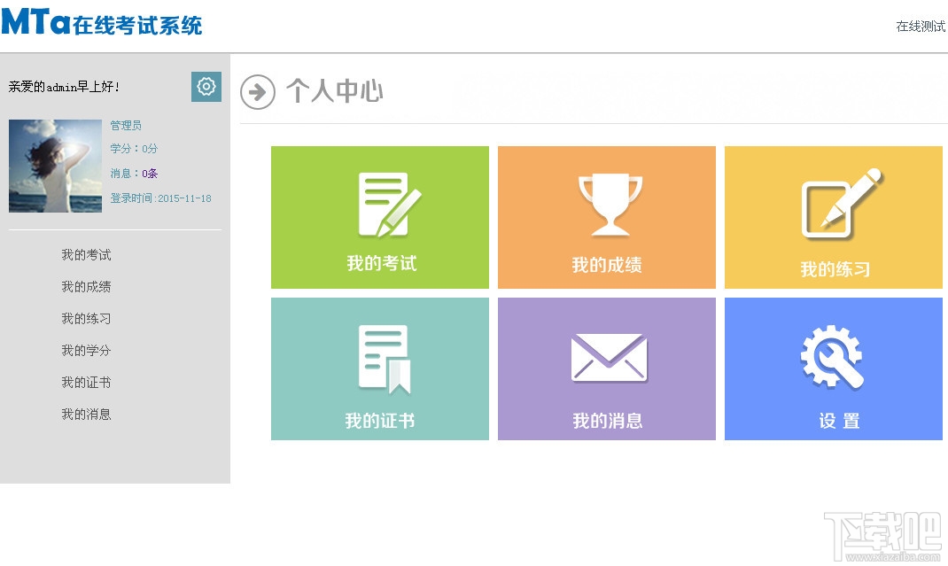948x566 pixels.
Task: Select 我的证书 in the sidebar
Action: 86,382
